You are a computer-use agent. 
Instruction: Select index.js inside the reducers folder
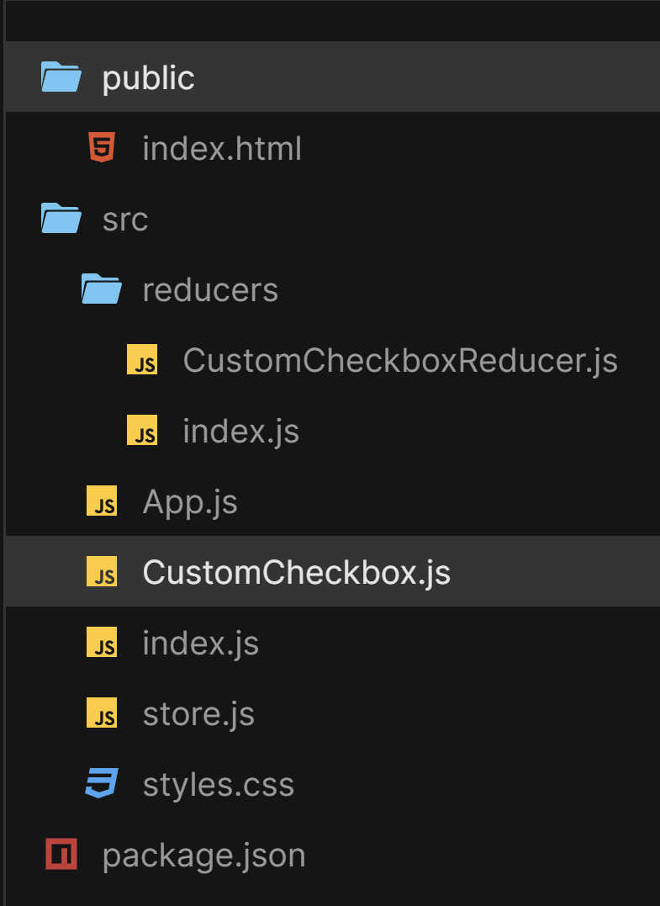point(240,430)
